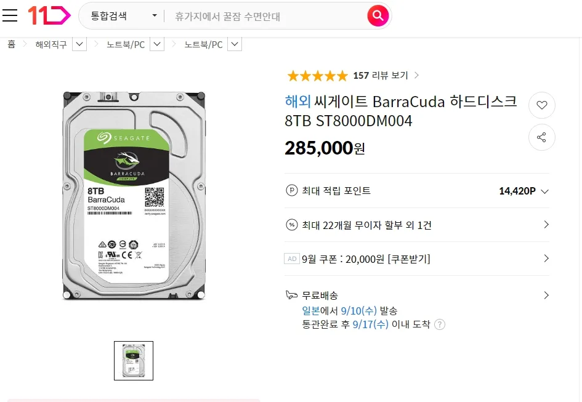Open the hamburger menu icon
Image resolution: width=582 pixels, height=402 pixels.
click(x=10, y=15)
